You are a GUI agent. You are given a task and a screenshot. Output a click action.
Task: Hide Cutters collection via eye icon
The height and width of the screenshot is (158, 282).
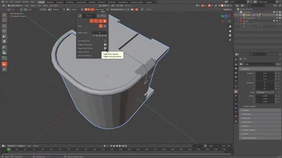[277, 21]
